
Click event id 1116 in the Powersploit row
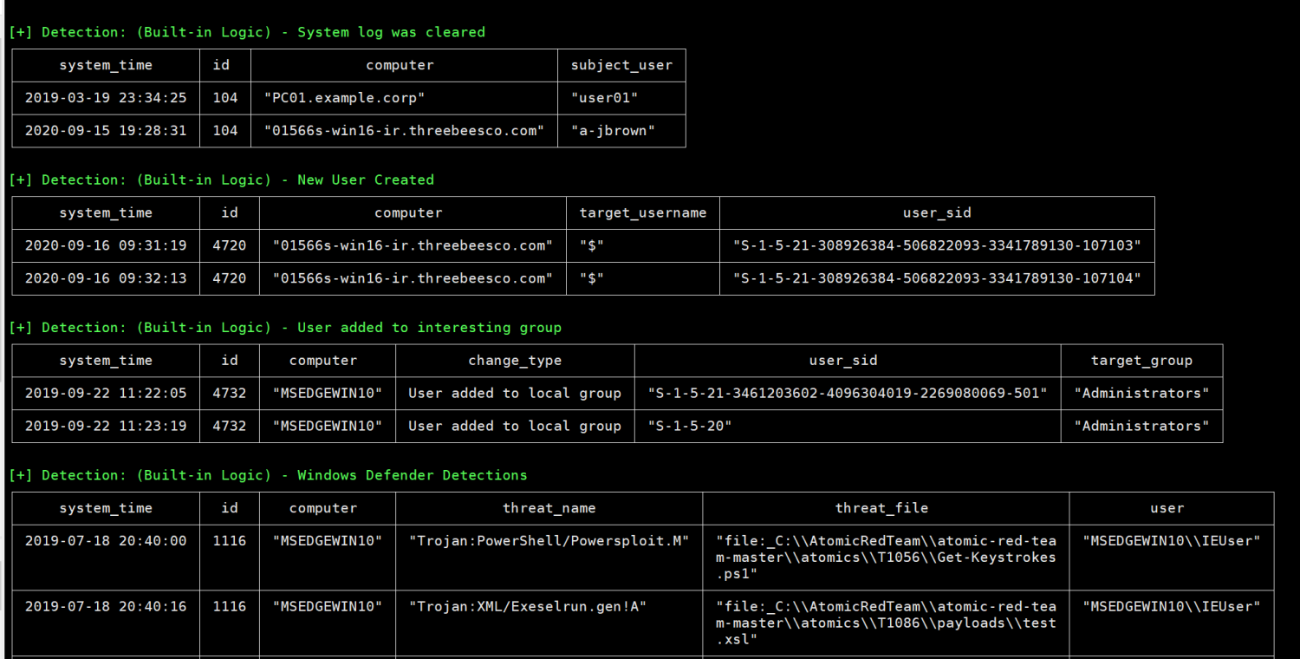pyautogui.click(x=230, y=540)
